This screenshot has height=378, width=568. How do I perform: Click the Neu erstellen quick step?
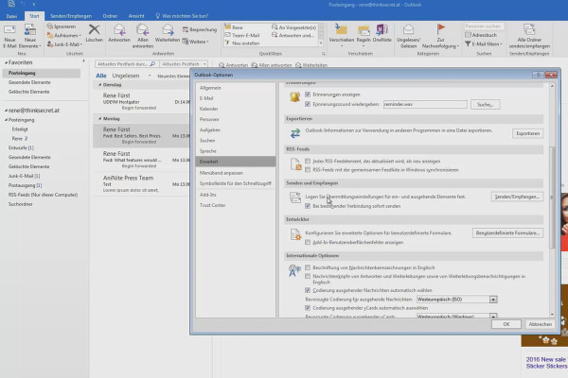tap(242, 43)
